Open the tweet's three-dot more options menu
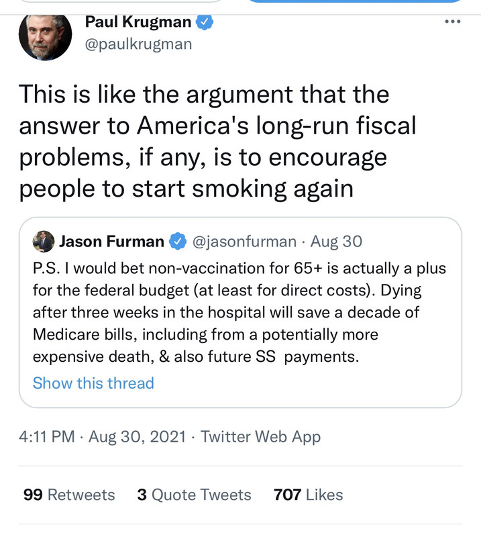Image resolution: width=481 pixels, height=537 pixels. [x=453, y=21]
